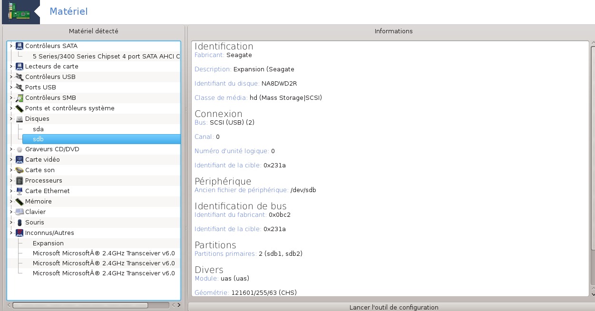This screenshot has height=311, width=595.
Task: Select the Expansion device under Inconnus/Autres
Action: (x=48, y=243)
